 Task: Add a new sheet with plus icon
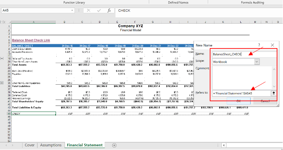point(114,145)
